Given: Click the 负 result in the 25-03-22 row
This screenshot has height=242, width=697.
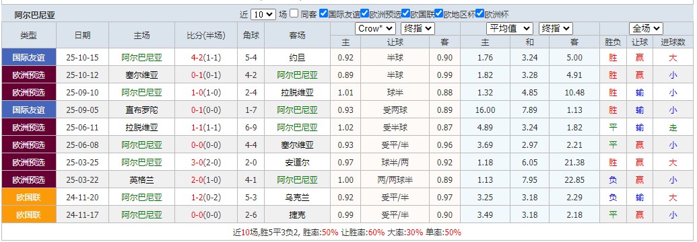Looking at the screenshot, I should click(613, 180).
